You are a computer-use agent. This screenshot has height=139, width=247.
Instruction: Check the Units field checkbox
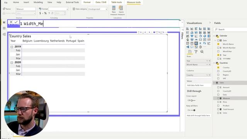pos(218,113)
